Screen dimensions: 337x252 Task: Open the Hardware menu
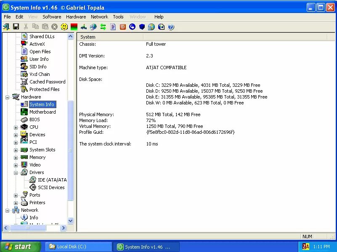tap(76, 17)
